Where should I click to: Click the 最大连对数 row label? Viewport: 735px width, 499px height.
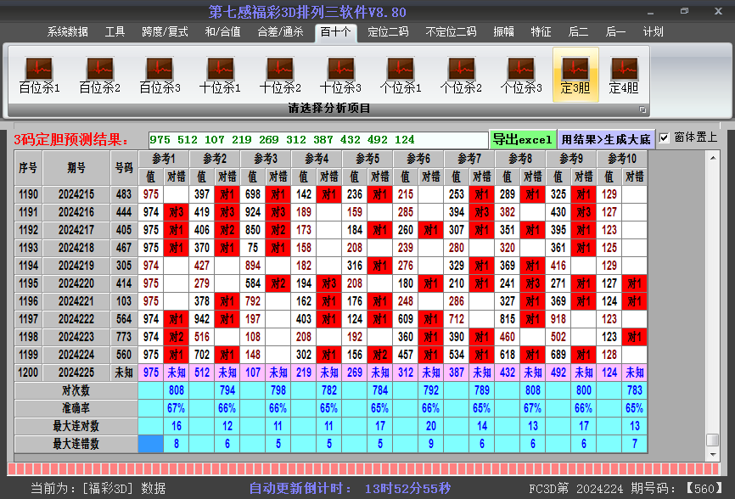76,426
